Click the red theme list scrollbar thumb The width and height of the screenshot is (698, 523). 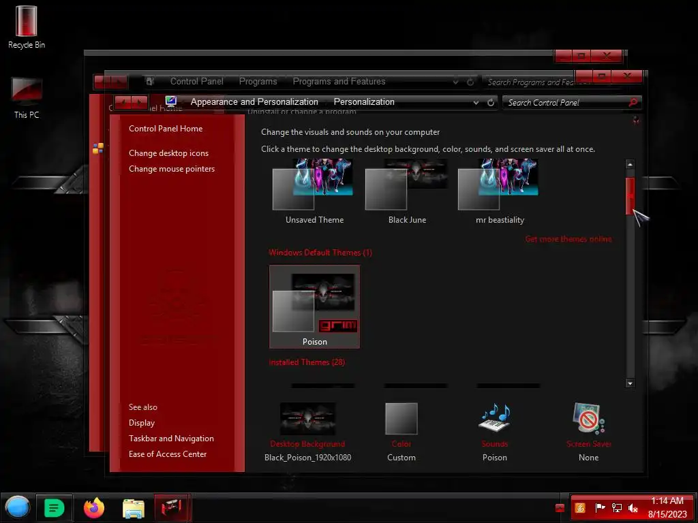coord(630,196)
